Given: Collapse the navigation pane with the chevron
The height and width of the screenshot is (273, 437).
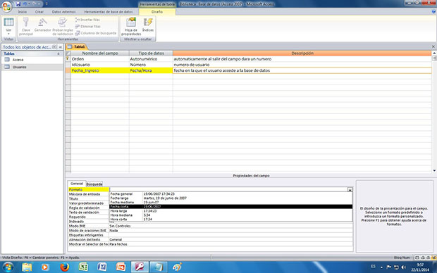Looking at the screenshot, I should (x=60, y=47).
